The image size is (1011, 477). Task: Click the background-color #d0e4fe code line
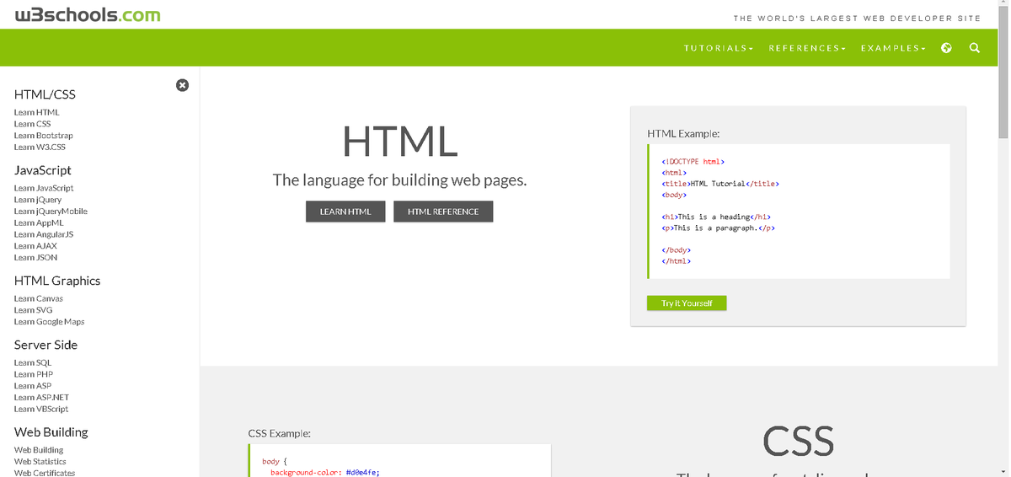point(325,473)
